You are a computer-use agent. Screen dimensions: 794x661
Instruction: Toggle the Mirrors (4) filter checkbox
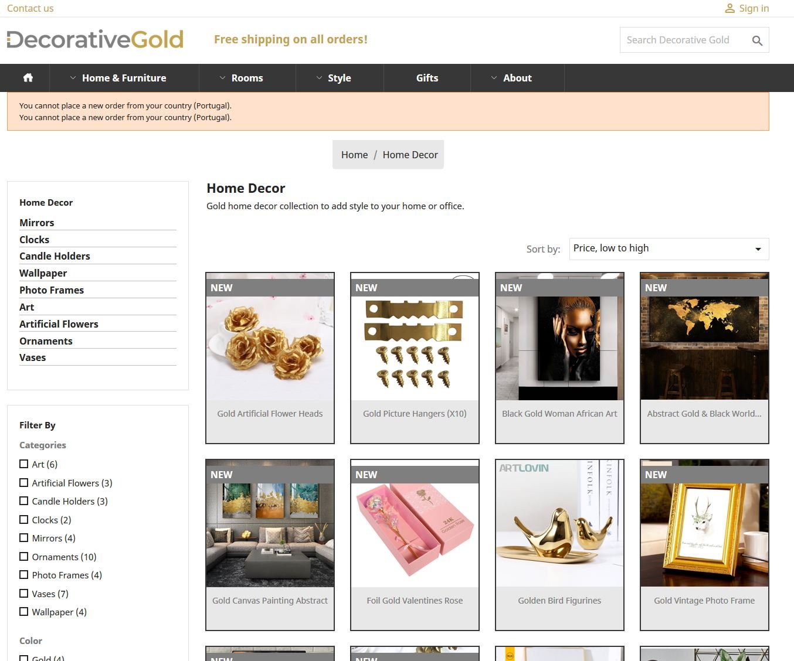(x=24, y=538)
